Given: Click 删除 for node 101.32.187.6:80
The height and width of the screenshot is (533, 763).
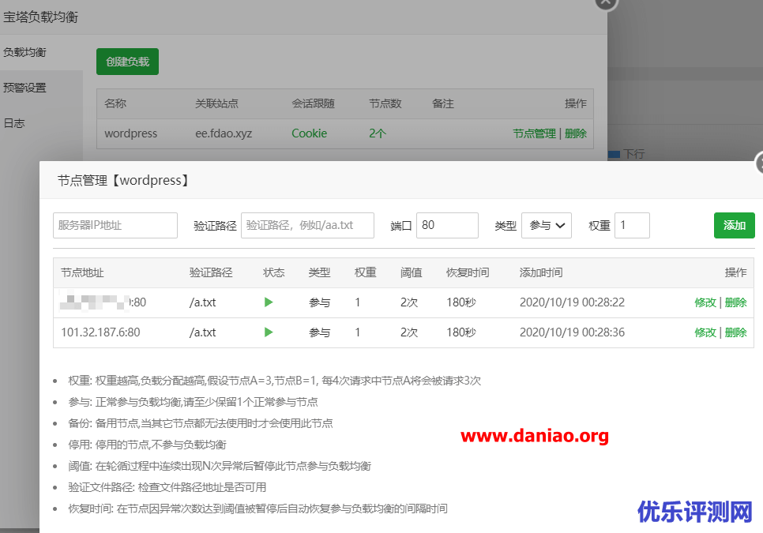Looking at the screenshot, I should tap(735, 332).
